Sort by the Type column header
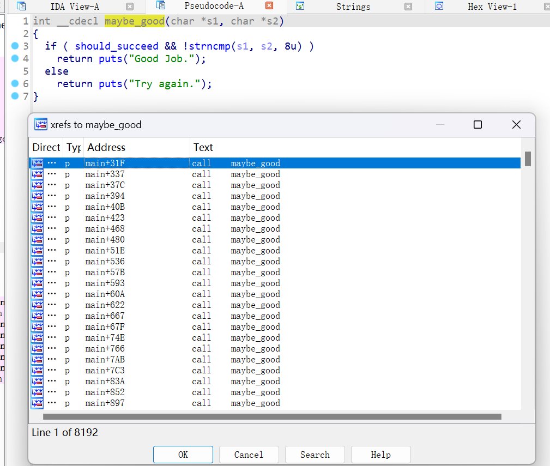This screenshot has height=466, width=550. coord(73,147)
